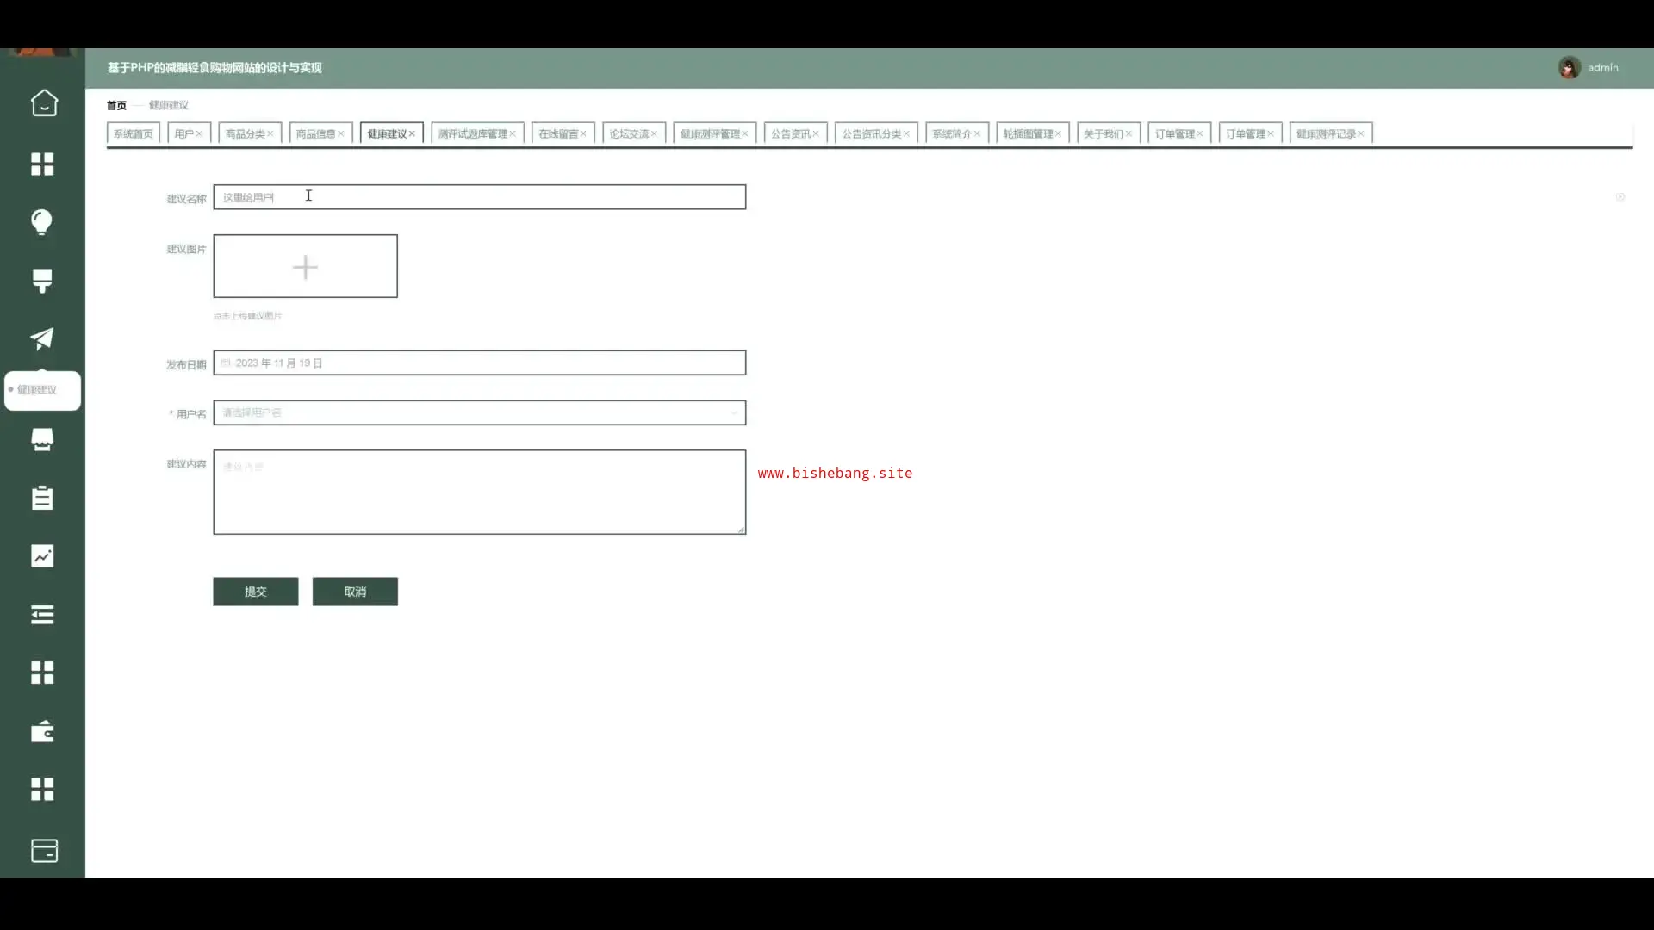Screen dimensions: 1654x930
Task: Focus the 建议内容 text area
Action: 479,492
